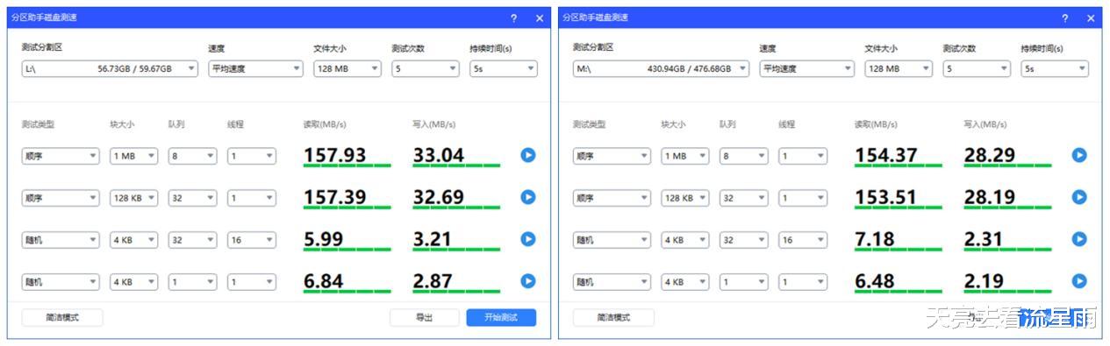The image size is (1110, 346).
Task: Click the 3.21 write speed value
Action: (432, 239)
